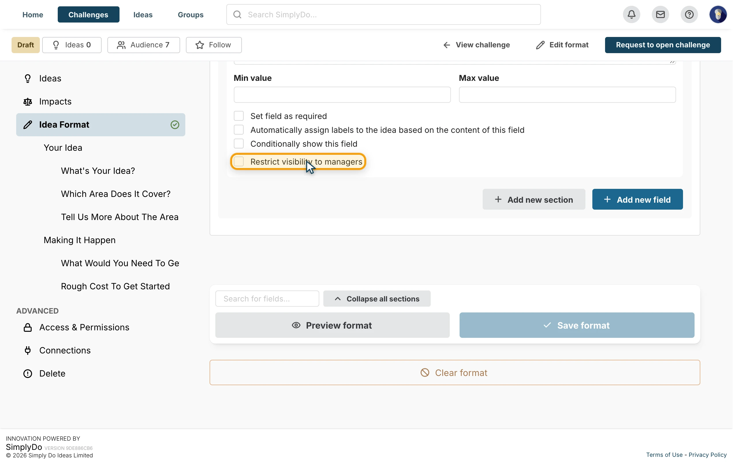Viewport: 739px width, 462px height.
Task: Click the warning icon beside Delete
Action: click(28, 373)
